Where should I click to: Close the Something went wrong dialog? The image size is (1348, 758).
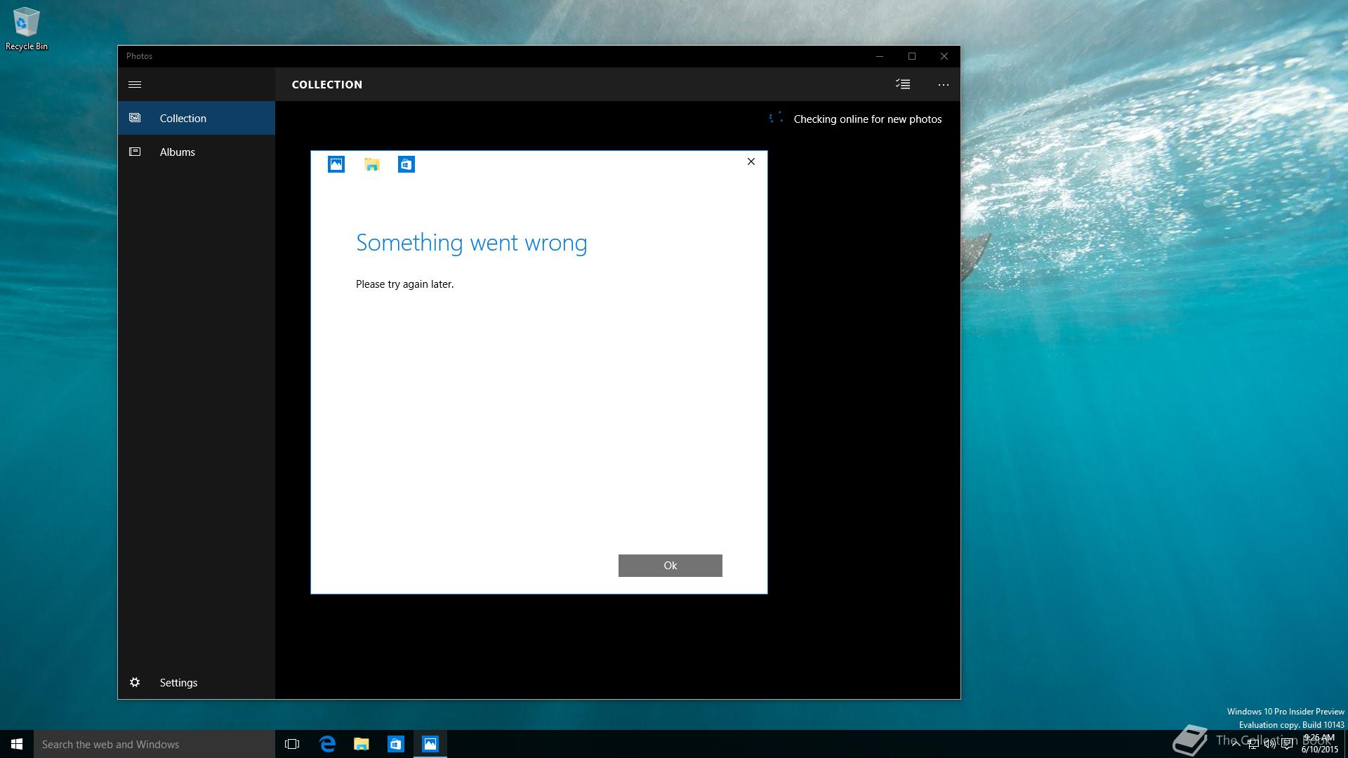(x=751, y=161)
